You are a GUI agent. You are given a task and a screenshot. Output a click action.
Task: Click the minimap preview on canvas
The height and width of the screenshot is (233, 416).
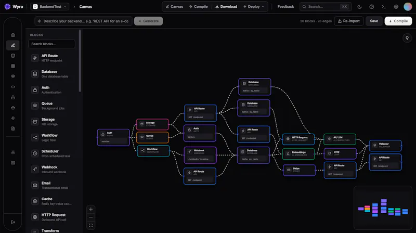(383, 208)
